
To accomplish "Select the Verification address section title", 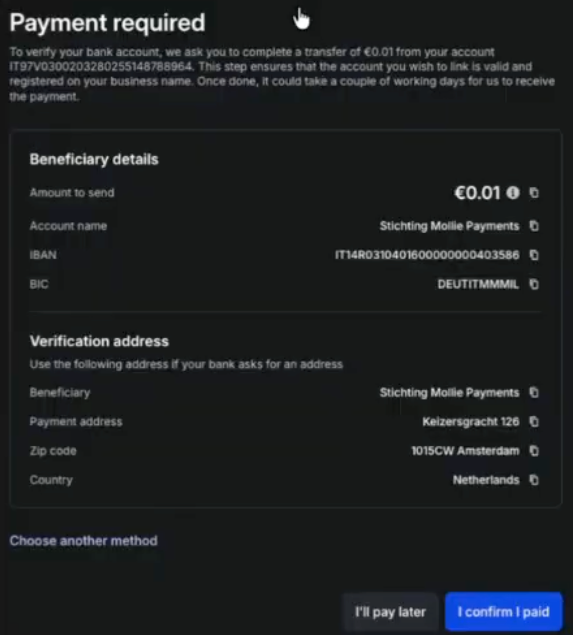I will click(99, 341).
